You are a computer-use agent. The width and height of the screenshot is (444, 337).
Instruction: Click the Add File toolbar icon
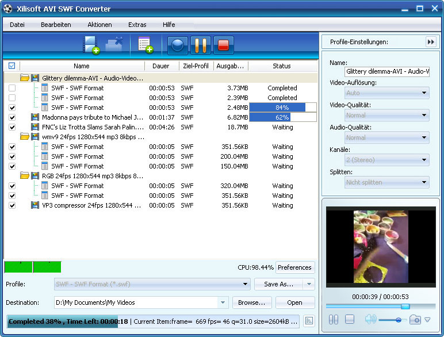91,45
